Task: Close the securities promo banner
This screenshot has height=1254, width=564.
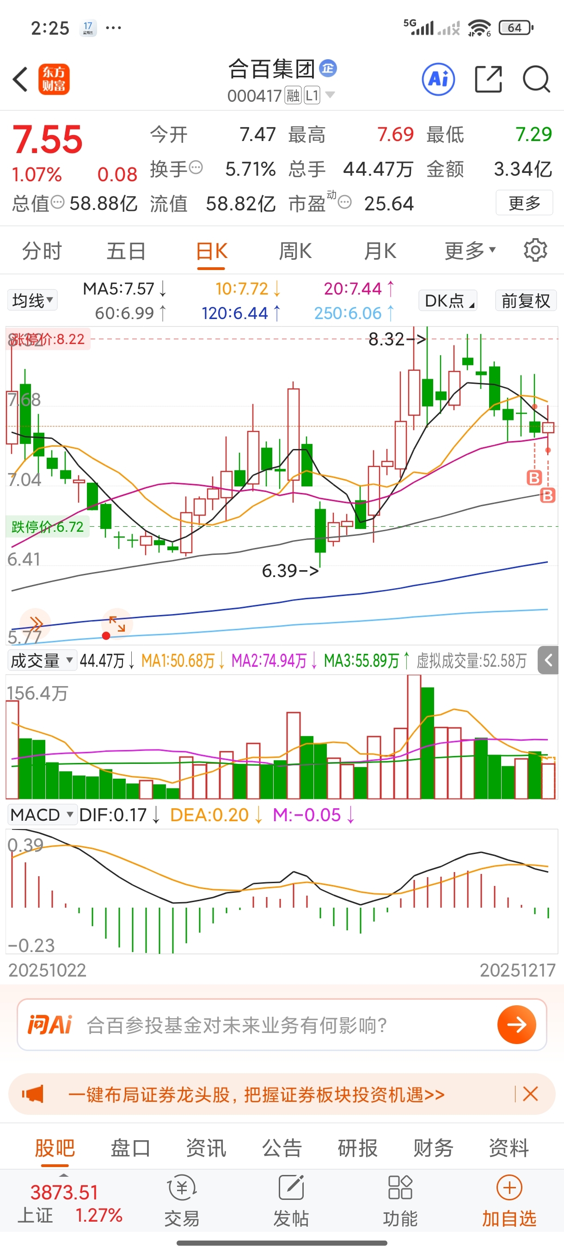Action: [x=530, y=1094]
